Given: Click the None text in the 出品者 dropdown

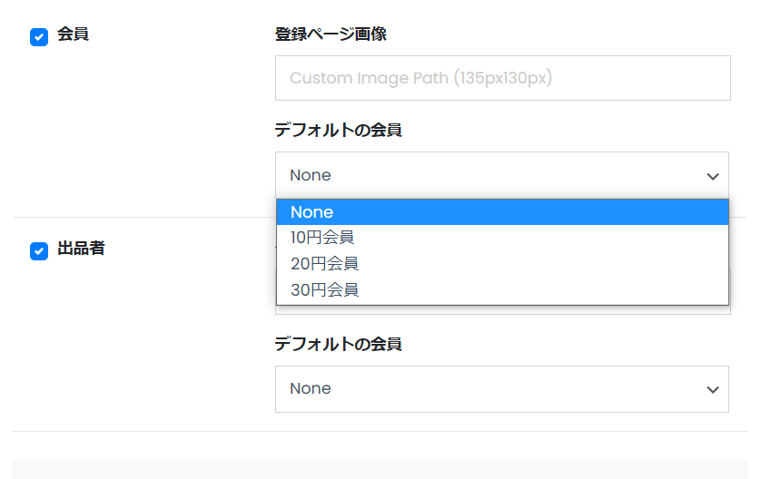Looking at the screenshot, I should coord(311,388).
